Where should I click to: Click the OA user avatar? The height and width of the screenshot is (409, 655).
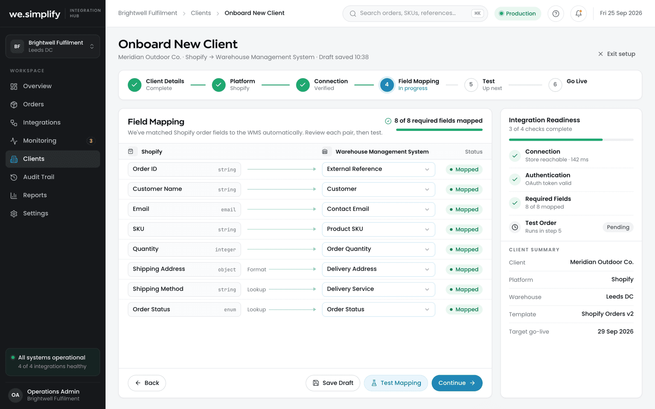coord(16,395)
